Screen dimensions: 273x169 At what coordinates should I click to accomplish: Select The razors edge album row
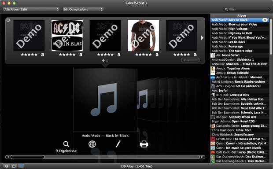240,51
